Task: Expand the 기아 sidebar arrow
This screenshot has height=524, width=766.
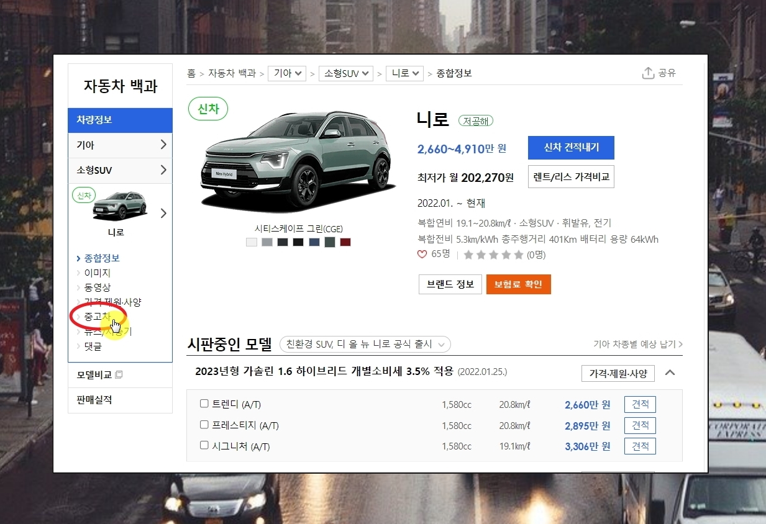Action: (x=163, y=145)
